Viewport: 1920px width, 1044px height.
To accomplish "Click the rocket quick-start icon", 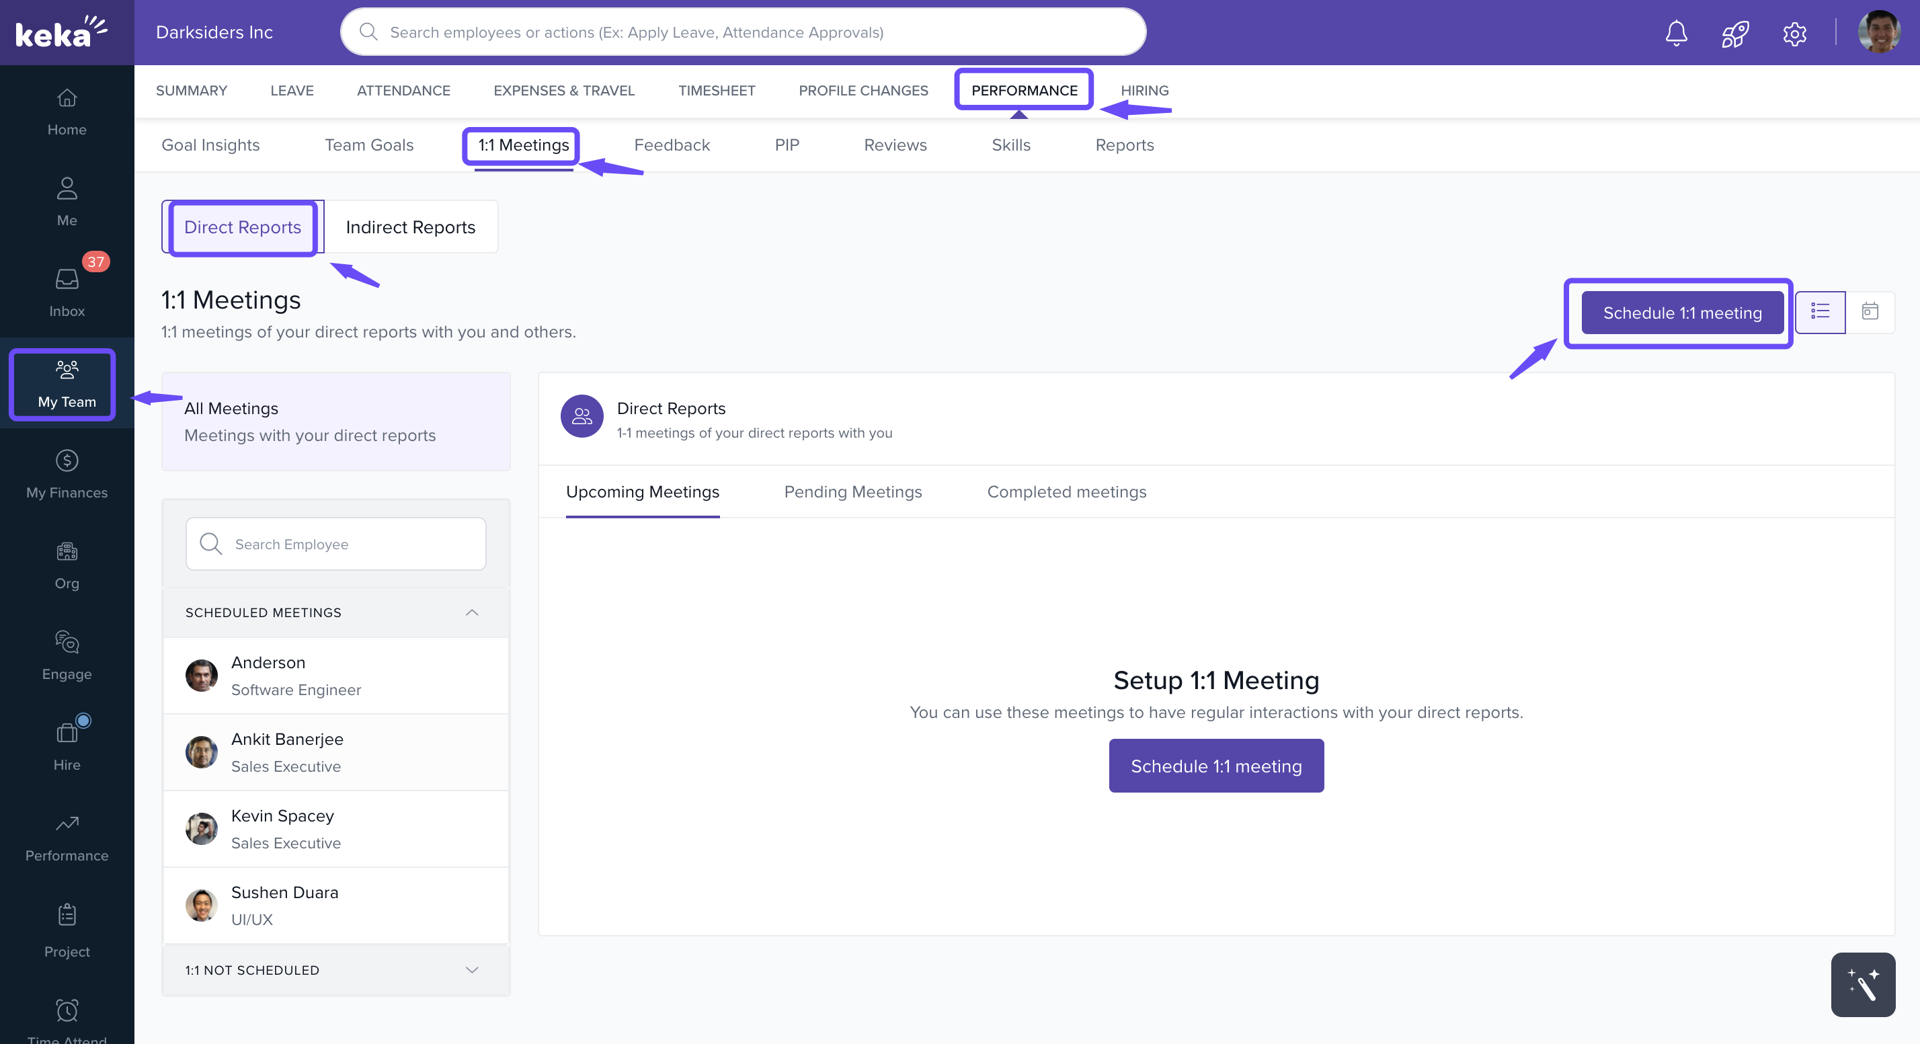I will click(x=1734, y=33).
